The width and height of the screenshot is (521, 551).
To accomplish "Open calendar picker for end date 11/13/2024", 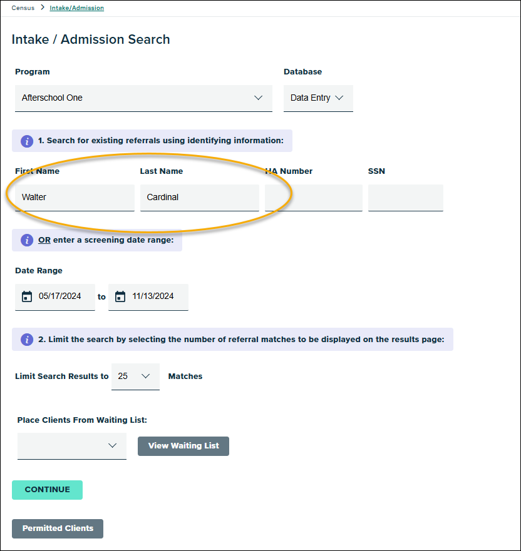I will click(120, 296).
